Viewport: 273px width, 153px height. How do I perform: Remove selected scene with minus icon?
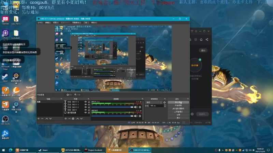(x=42, y=119)
